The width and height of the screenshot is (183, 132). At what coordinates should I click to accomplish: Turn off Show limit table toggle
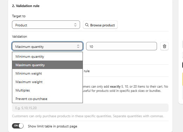click(18, 126)
